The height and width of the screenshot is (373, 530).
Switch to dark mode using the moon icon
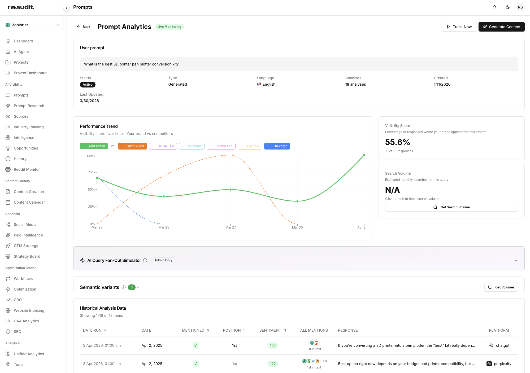point(507,7)
